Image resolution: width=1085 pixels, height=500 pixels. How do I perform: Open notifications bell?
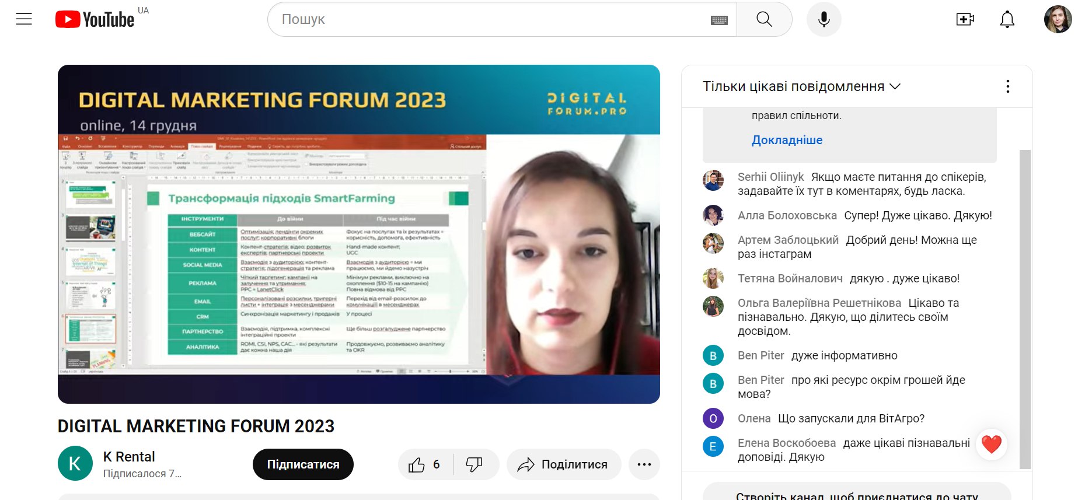pos(1007,19)
